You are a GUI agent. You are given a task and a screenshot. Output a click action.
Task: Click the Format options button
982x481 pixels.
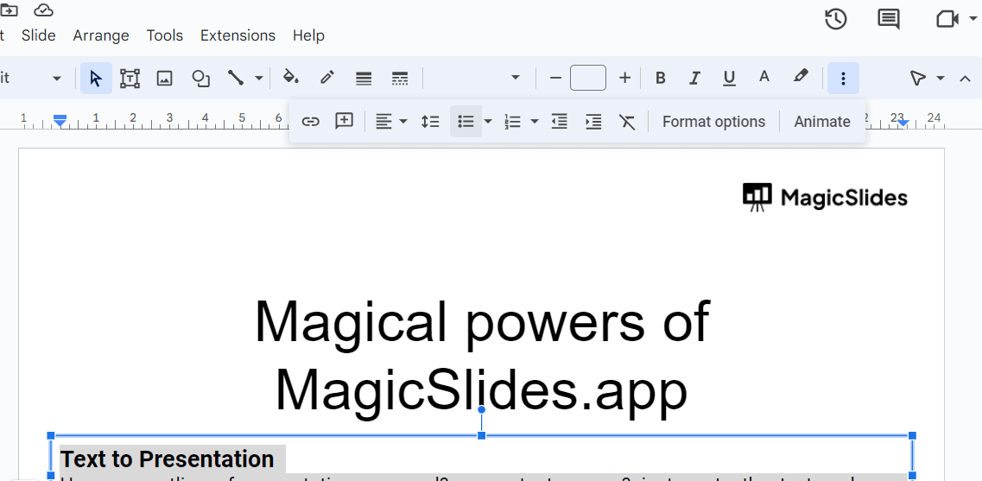click(x=713, y=122)
